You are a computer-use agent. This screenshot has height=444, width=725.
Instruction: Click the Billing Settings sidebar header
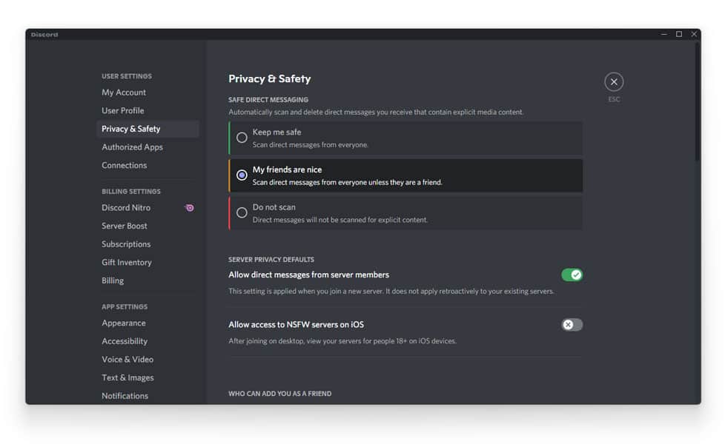click(x=131, y=192)
